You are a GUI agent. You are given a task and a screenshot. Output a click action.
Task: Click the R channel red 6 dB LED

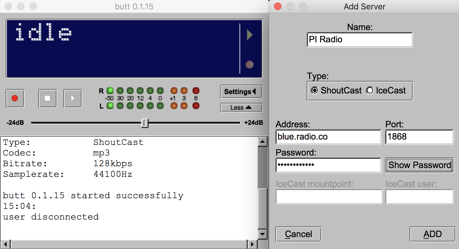196,91
